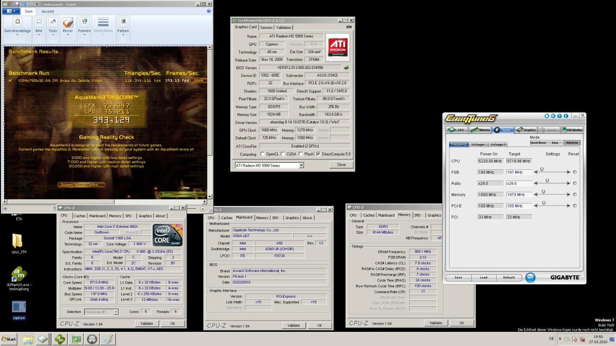Viewport: 616px width, 346px height.
Task: Select the capture icon on desktop
Action: (x=18, y=310)
